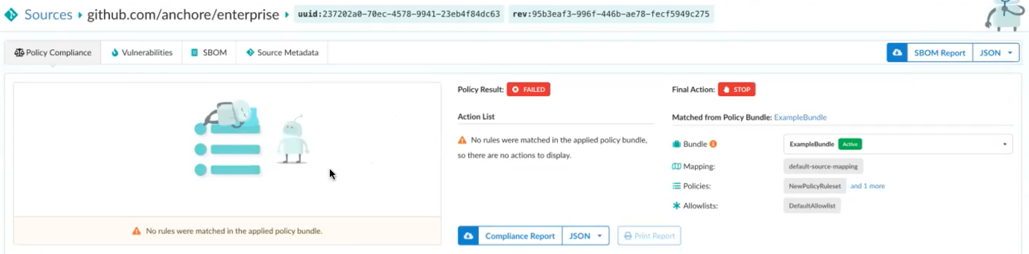1029x254 pixels.
Task: Click the Sources diamond icon in breadcrumb
Action: [11, 15]
